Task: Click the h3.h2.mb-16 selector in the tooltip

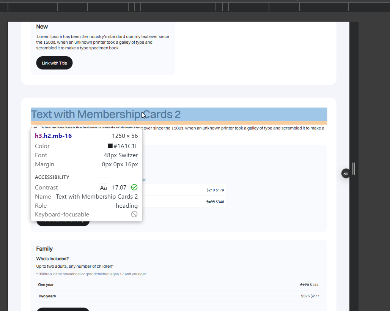Action: (53, 136)
